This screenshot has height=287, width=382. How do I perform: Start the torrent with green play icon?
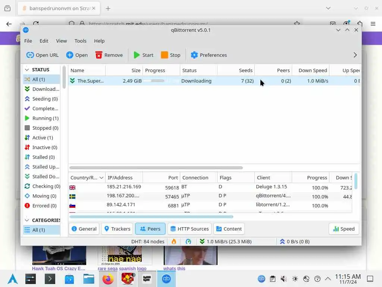tap(137, 55)
